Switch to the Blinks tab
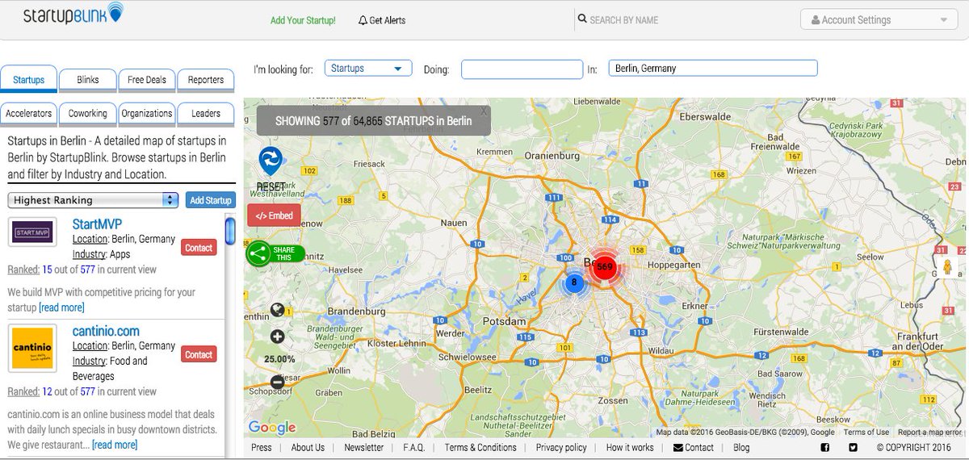This screenshot has width=969, height=460. coord(88,80)
